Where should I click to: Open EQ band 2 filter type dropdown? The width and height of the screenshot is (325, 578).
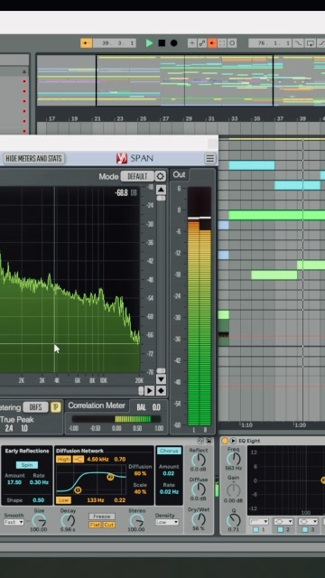283,522
